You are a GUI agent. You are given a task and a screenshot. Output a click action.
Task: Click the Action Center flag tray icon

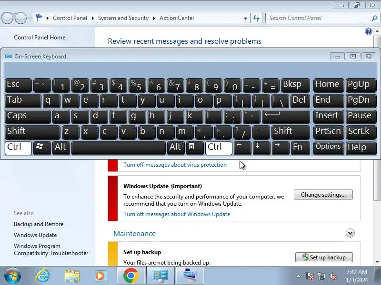(x=310, y=276)
